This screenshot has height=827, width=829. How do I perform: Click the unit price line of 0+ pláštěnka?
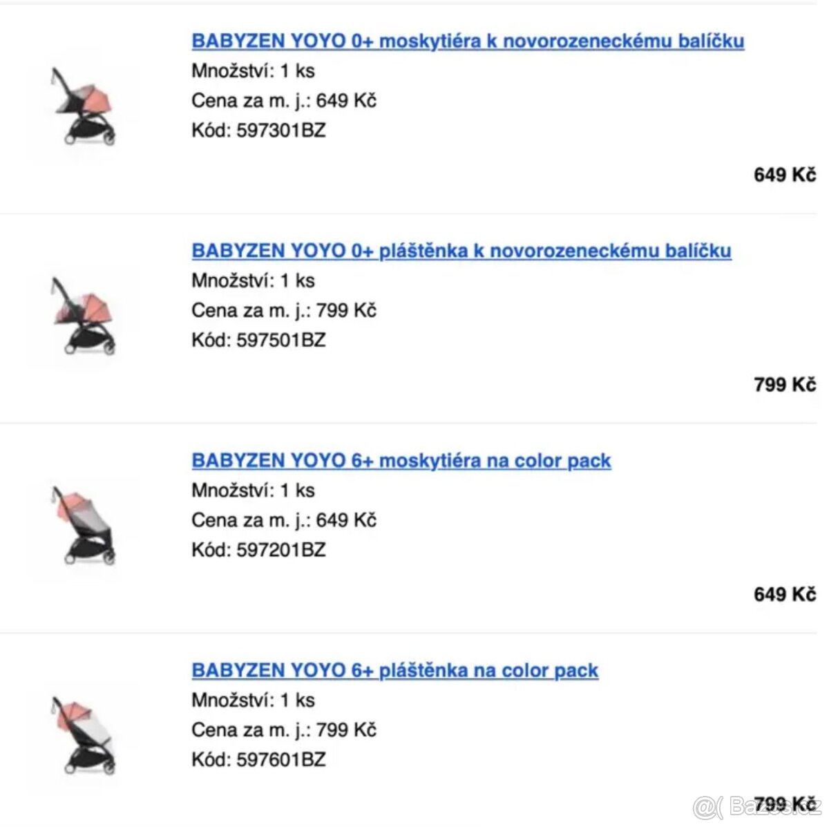284,310
